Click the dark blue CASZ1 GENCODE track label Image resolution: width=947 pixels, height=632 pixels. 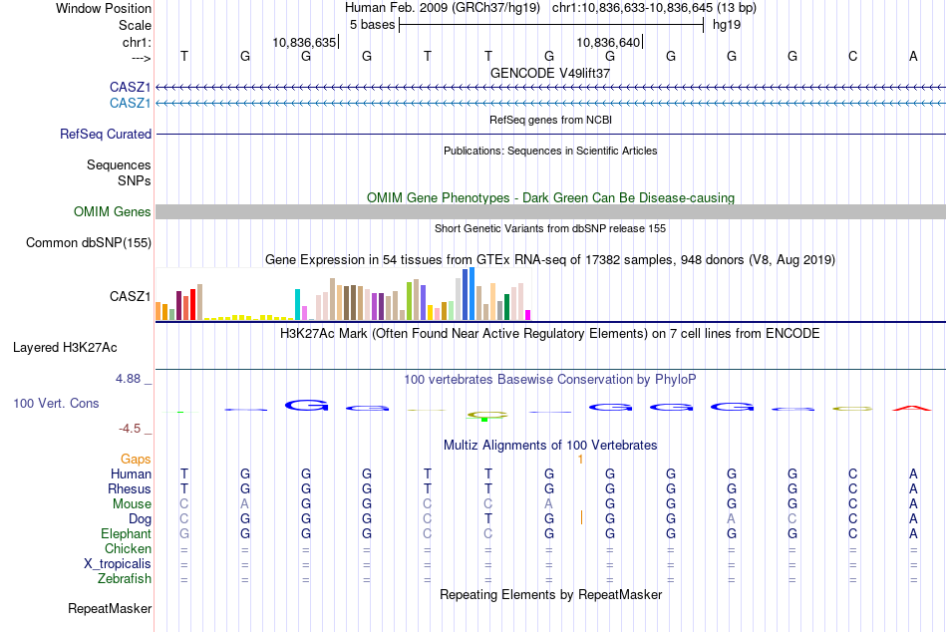(x=130, y=87)
